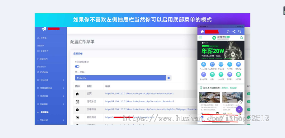Tap headset support icon in phone preview

(x=240, y=103)
